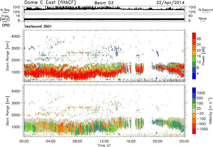Image resolution: width=213 pixels, height=147 pixels.
Task: Click the "04:00" time axis label
Action: tap(51, 141)
